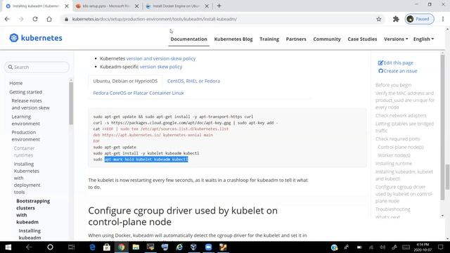
Task: Click the browser back arrow
Action: point(7,19)
